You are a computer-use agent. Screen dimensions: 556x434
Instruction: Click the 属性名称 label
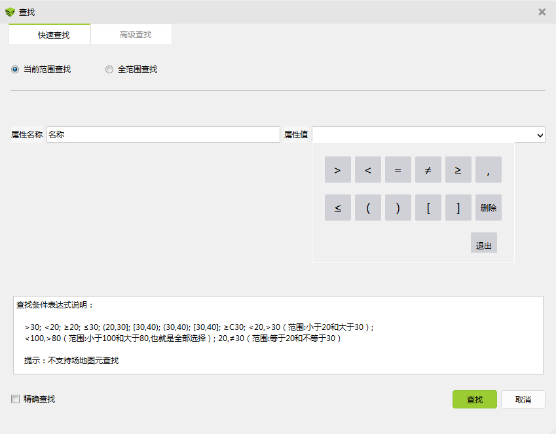27,135
